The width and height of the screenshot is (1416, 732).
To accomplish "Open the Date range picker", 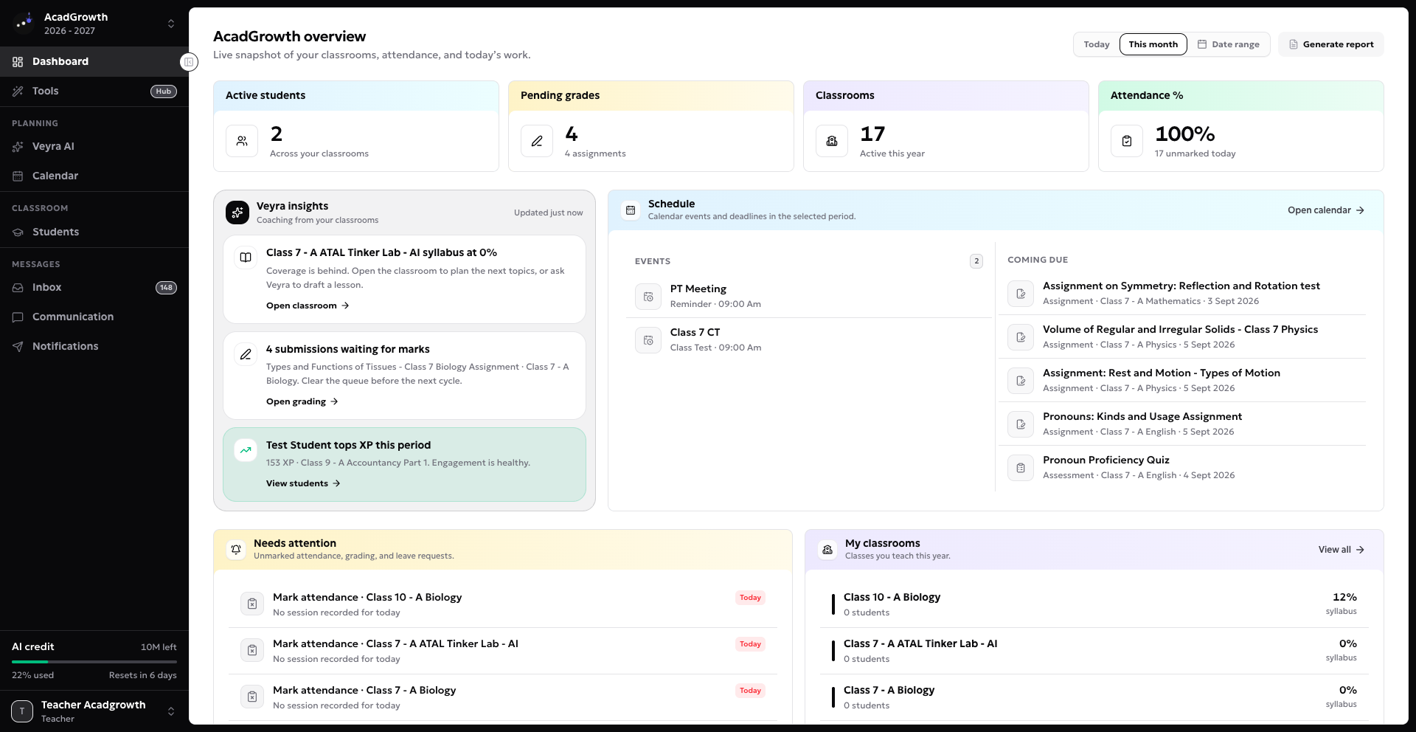I will [1229, 44].
